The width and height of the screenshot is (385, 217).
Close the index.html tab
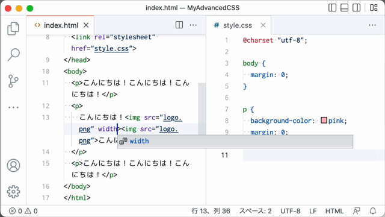tap(86, 25)
